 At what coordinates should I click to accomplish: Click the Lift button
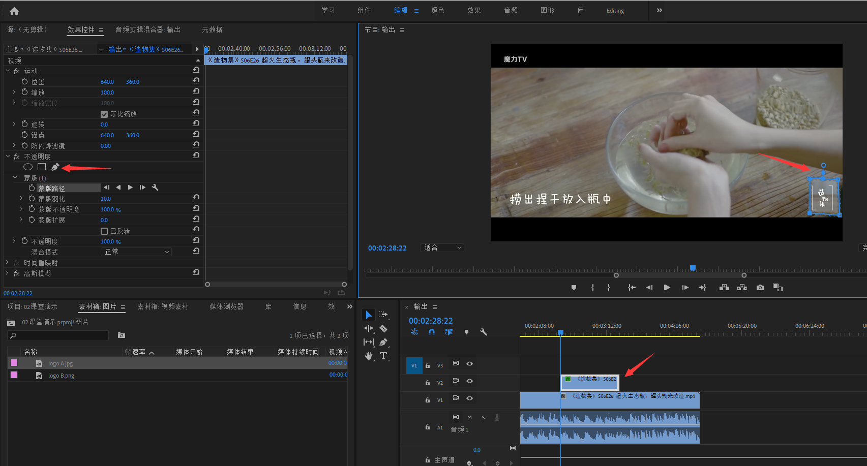tap(725, 288)
